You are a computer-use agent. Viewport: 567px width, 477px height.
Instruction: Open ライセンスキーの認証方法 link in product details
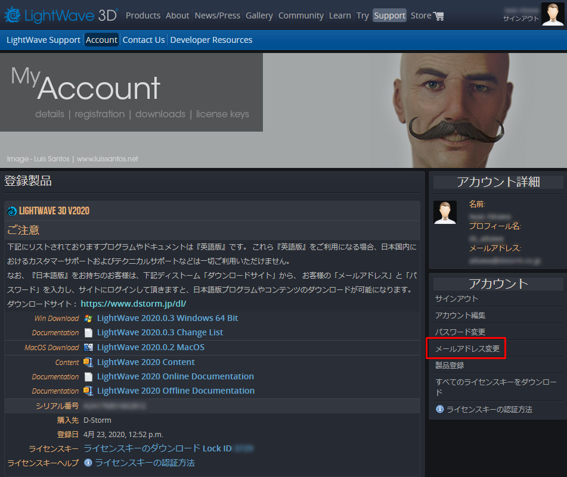[145, 463]
